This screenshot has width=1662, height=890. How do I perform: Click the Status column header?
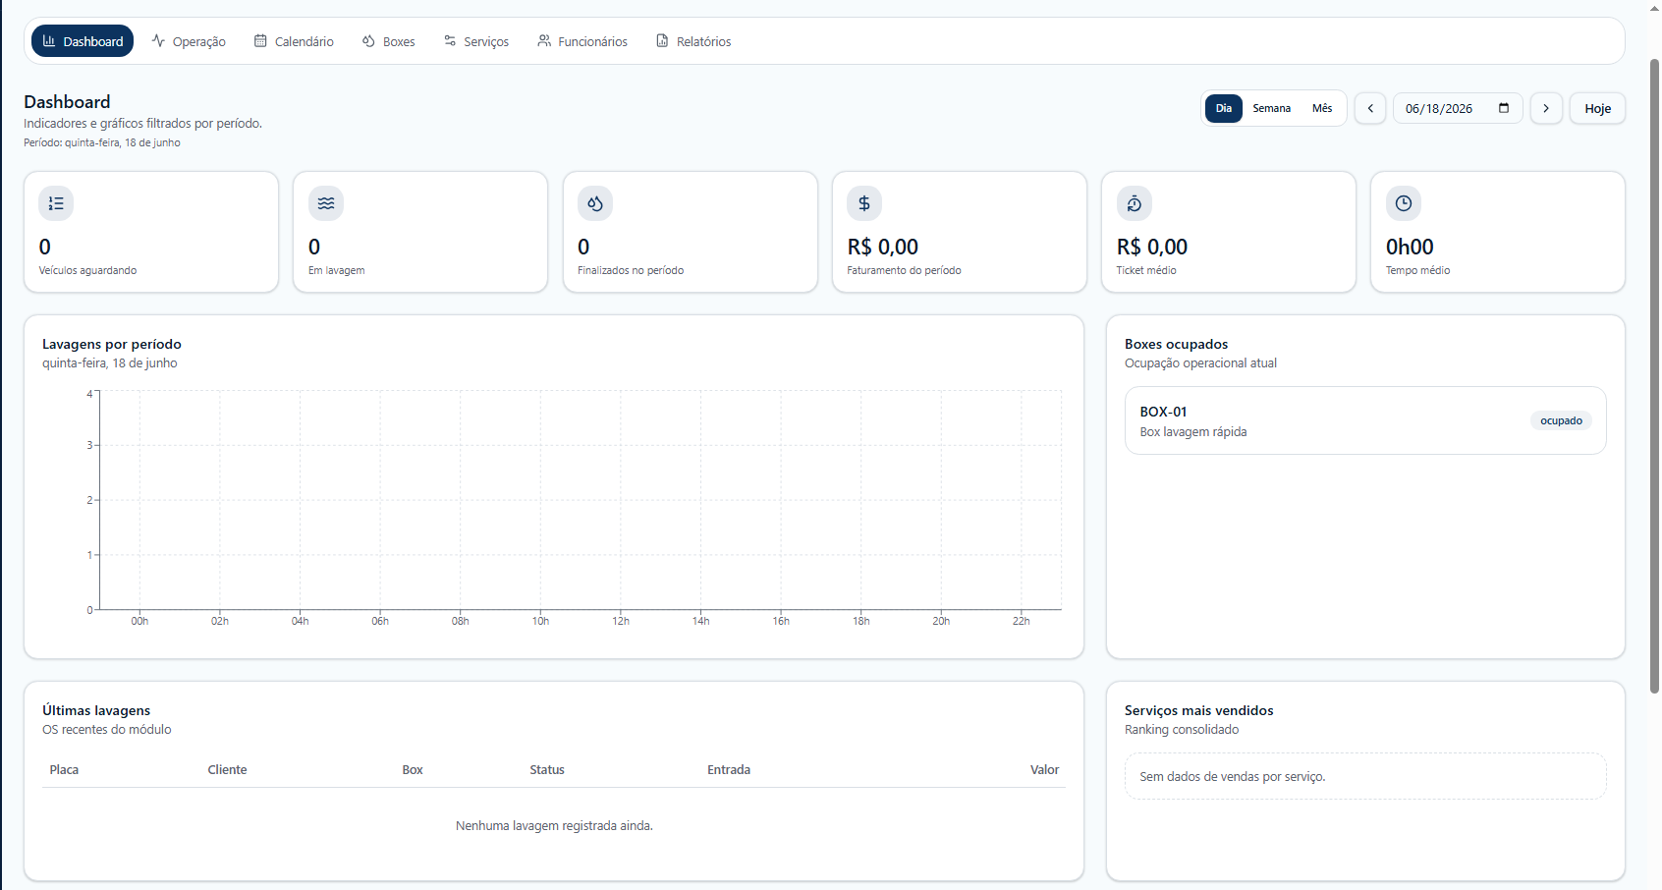547,770
